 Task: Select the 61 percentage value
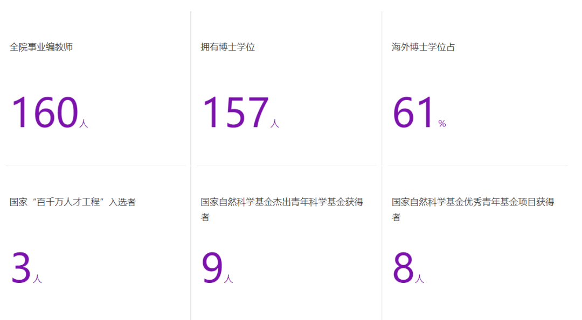click(413, 113)
